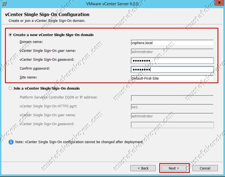Click the blue information icon beside the note
Screen dimensions: 225x177
tap(11, 142)
